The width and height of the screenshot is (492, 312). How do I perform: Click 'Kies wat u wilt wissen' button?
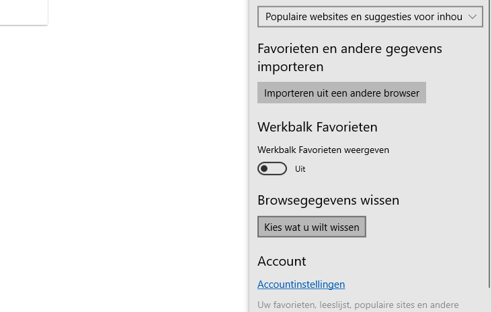312,227
